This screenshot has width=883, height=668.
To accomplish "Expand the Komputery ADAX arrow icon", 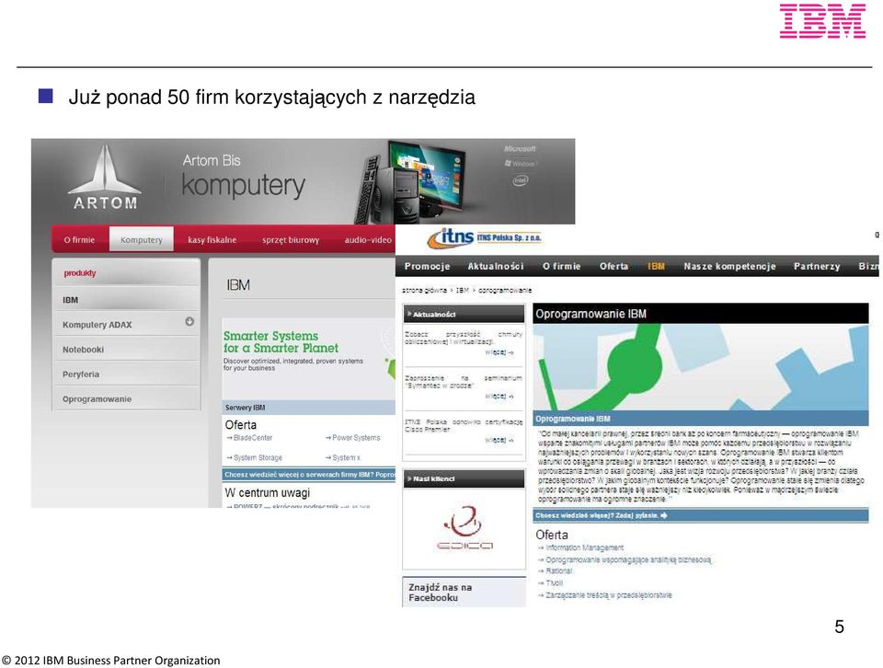I will 189,321.
